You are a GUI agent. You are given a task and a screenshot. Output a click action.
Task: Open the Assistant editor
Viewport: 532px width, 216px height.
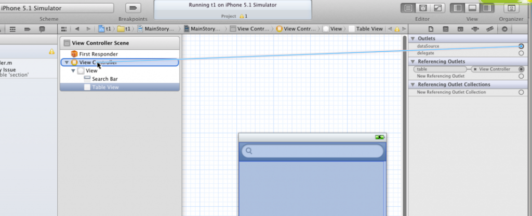tap(423, 8)
